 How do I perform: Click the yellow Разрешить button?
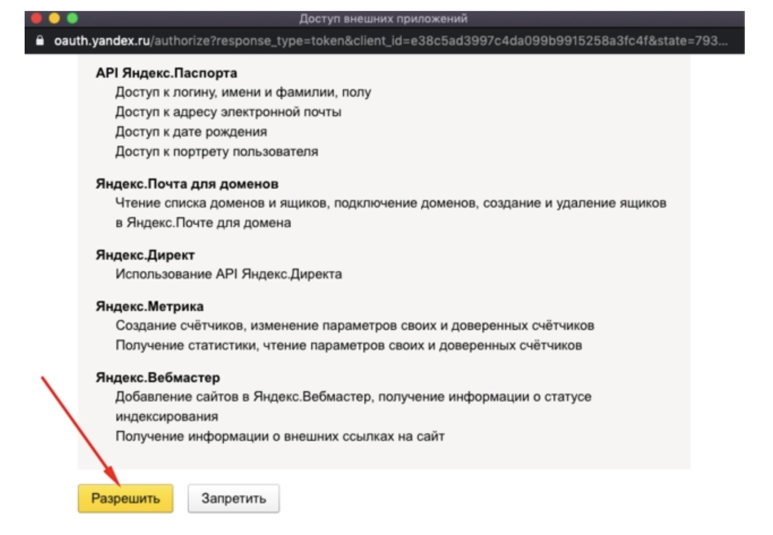point(126,498)
